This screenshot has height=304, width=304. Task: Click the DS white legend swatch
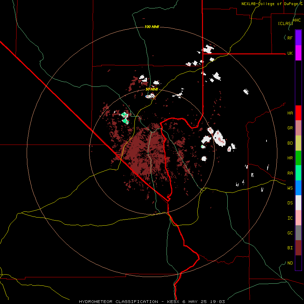(x=298, y=203)
